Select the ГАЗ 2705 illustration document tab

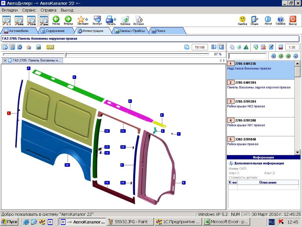(34, 61)
